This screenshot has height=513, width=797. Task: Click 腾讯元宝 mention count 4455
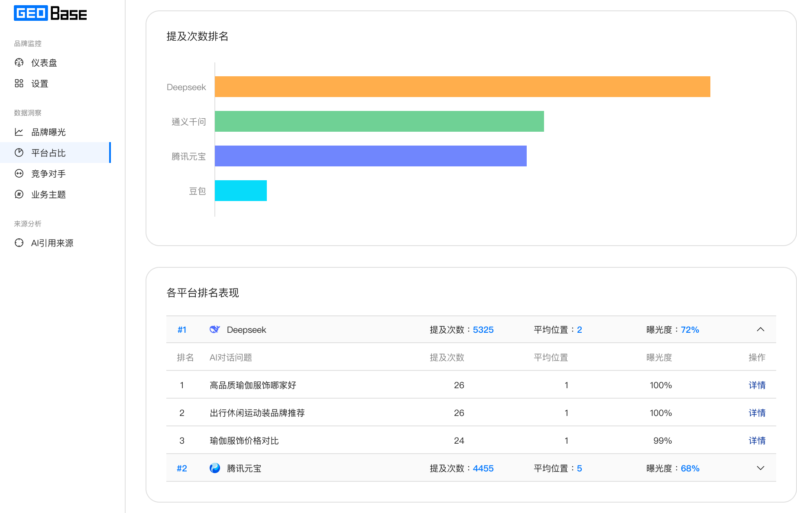[483, 468]
